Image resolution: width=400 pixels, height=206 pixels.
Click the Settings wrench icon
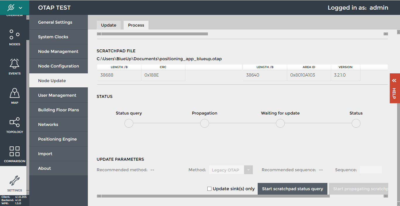pos(14,181)
